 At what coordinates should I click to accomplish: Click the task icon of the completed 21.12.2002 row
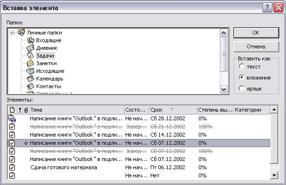12,127
